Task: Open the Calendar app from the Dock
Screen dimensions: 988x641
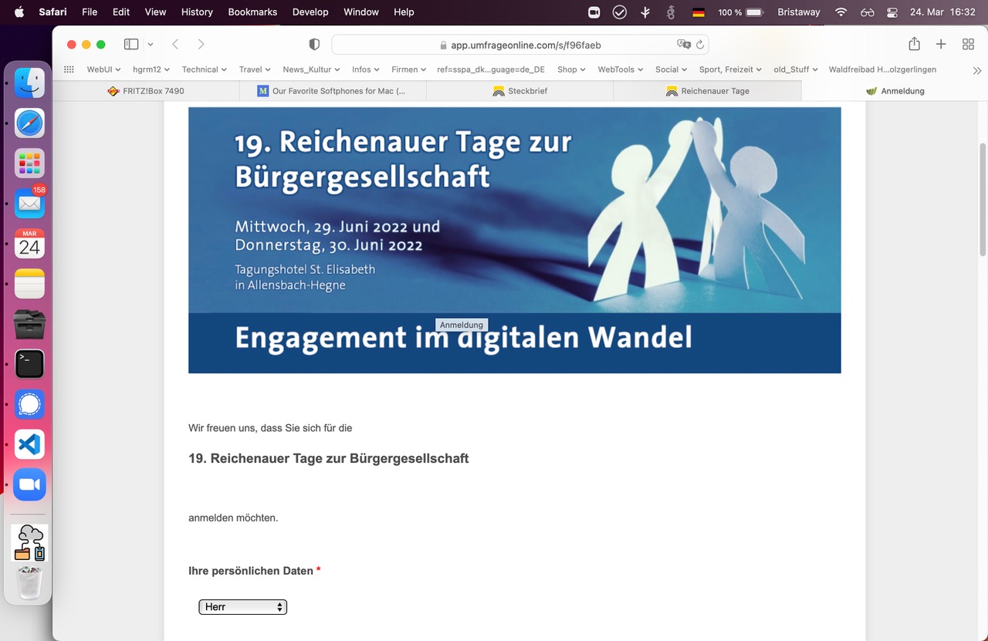Action: [29, 244]
